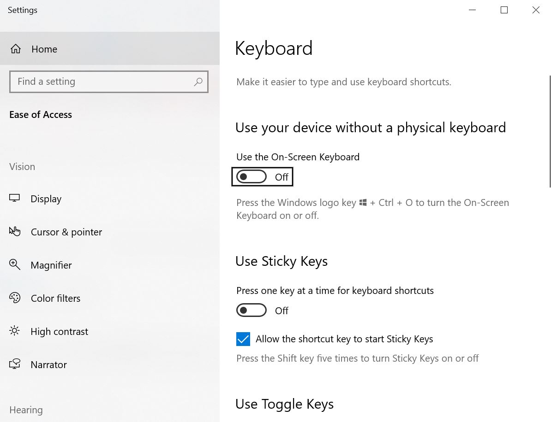Select the Use Sticky Keys heading

point(281,261)
